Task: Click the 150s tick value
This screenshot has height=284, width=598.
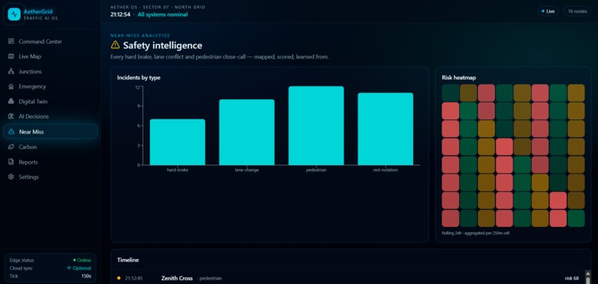Action: (x=86, y=276)
